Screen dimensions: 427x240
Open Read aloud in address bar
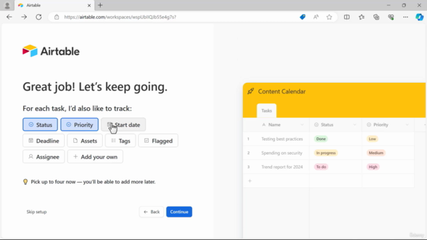point(316,17)
